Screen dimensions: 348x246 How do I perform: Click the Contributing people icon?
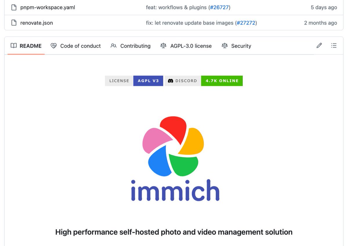[x=114, y=46]
